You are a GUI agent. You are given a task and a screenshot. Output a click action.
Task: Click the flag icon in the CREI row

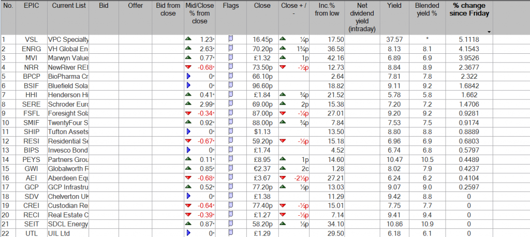pos(231,204)
